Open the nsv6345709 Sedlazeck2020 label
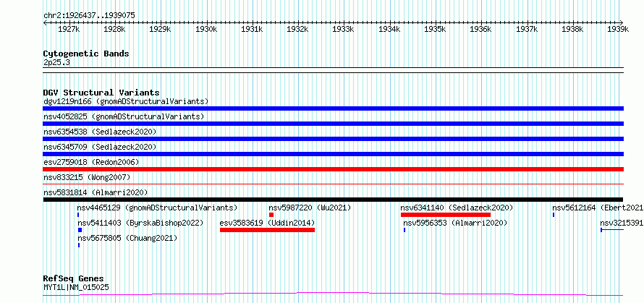 100,147
